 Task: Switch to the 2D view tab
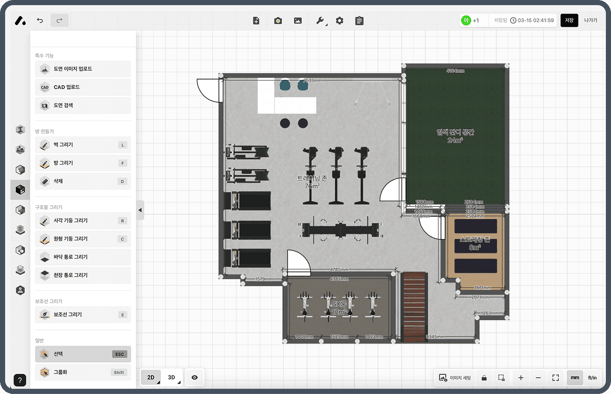tap(151, 378)
